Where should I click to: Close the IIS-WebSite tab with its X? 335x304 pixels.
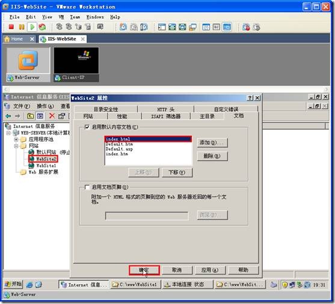click(x=82, y=39)
